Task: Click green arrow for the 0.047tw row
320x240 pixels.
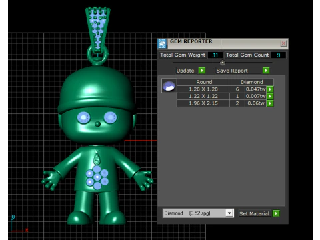Action: pyautogui.click(x=270, y=89)
